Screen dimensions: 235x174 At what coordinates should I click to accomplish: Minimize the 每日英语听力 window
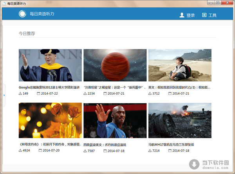[211, 3]
